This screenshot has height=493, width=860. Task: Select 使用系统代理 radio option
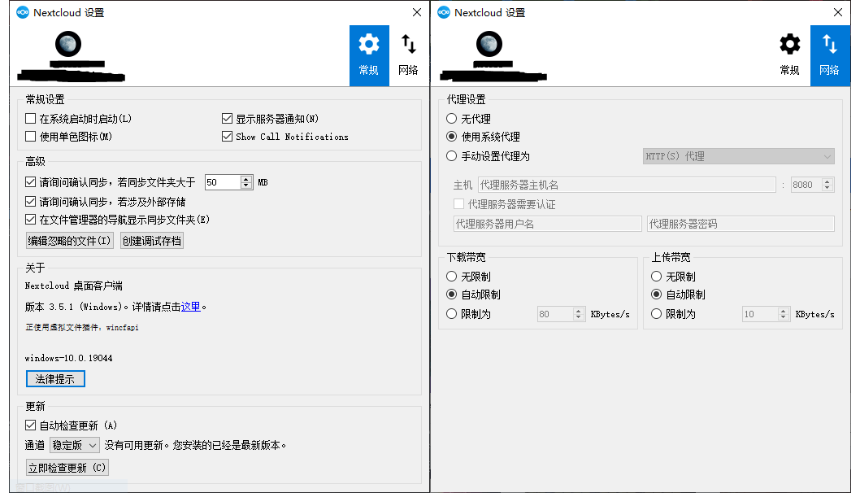tap(451, 136)
